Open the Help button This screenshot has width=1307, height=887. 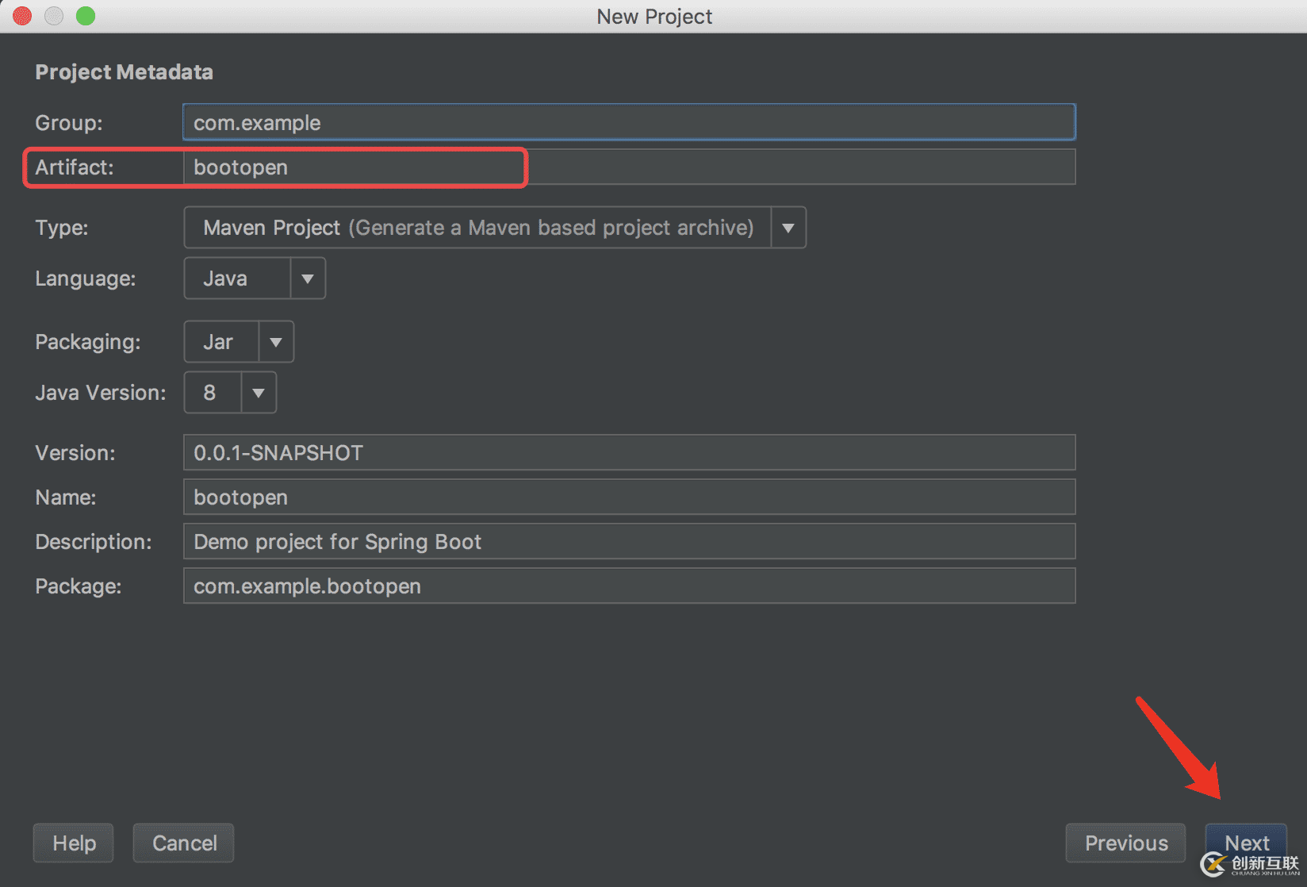tap(74, 843)
